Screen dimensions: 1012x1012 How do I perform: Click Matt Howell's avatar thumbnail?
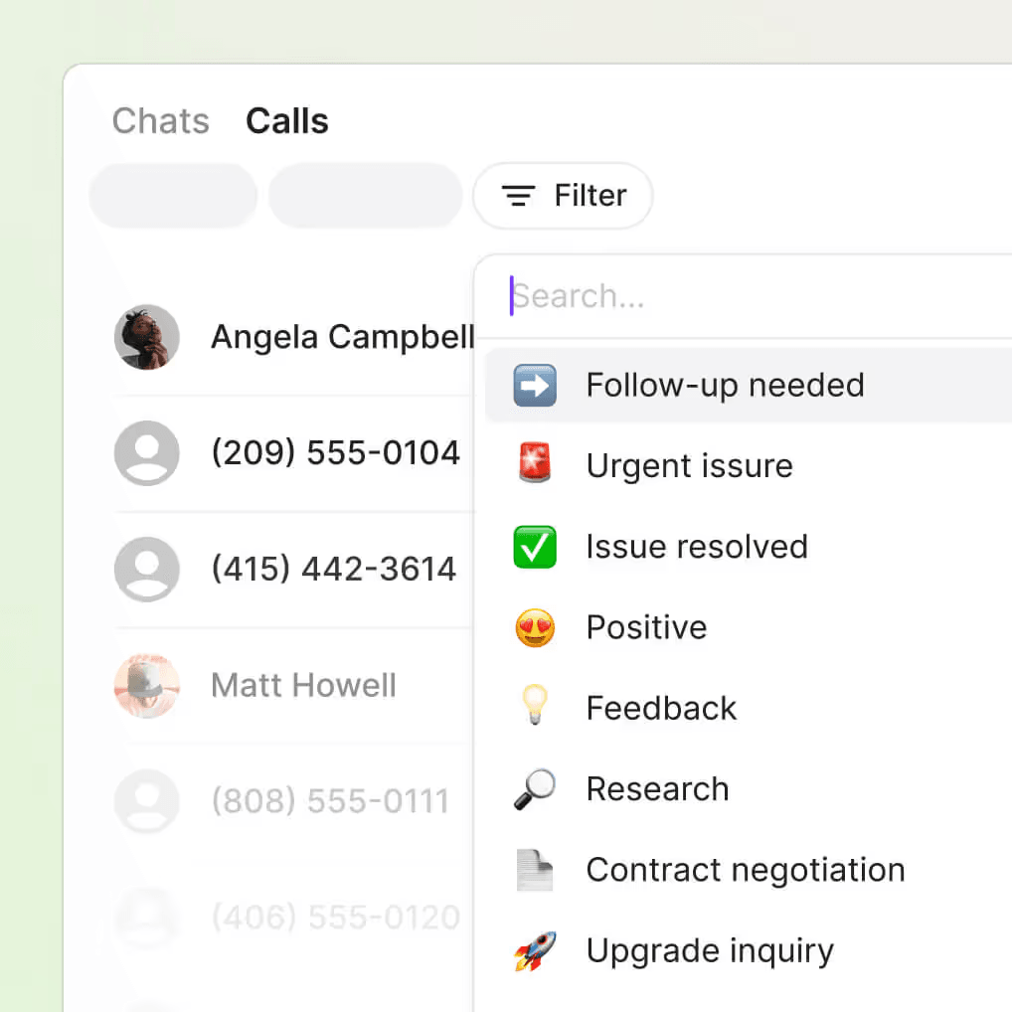tap(147, 686)
